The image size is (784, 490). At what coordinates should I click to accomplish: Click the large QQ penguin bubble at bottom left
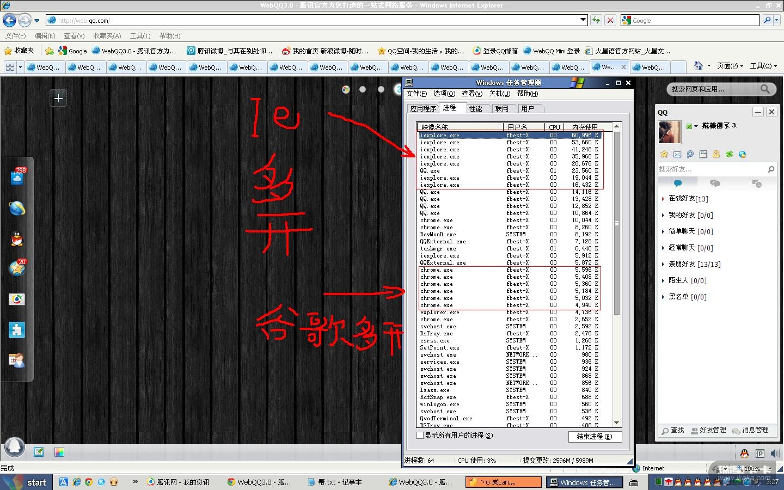(x=15, y=446)
